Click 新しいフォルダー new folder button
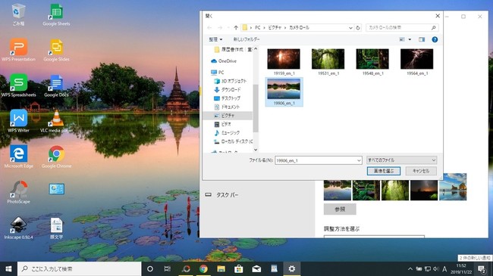Screen dimensions: 493x276 click(246, 39)
